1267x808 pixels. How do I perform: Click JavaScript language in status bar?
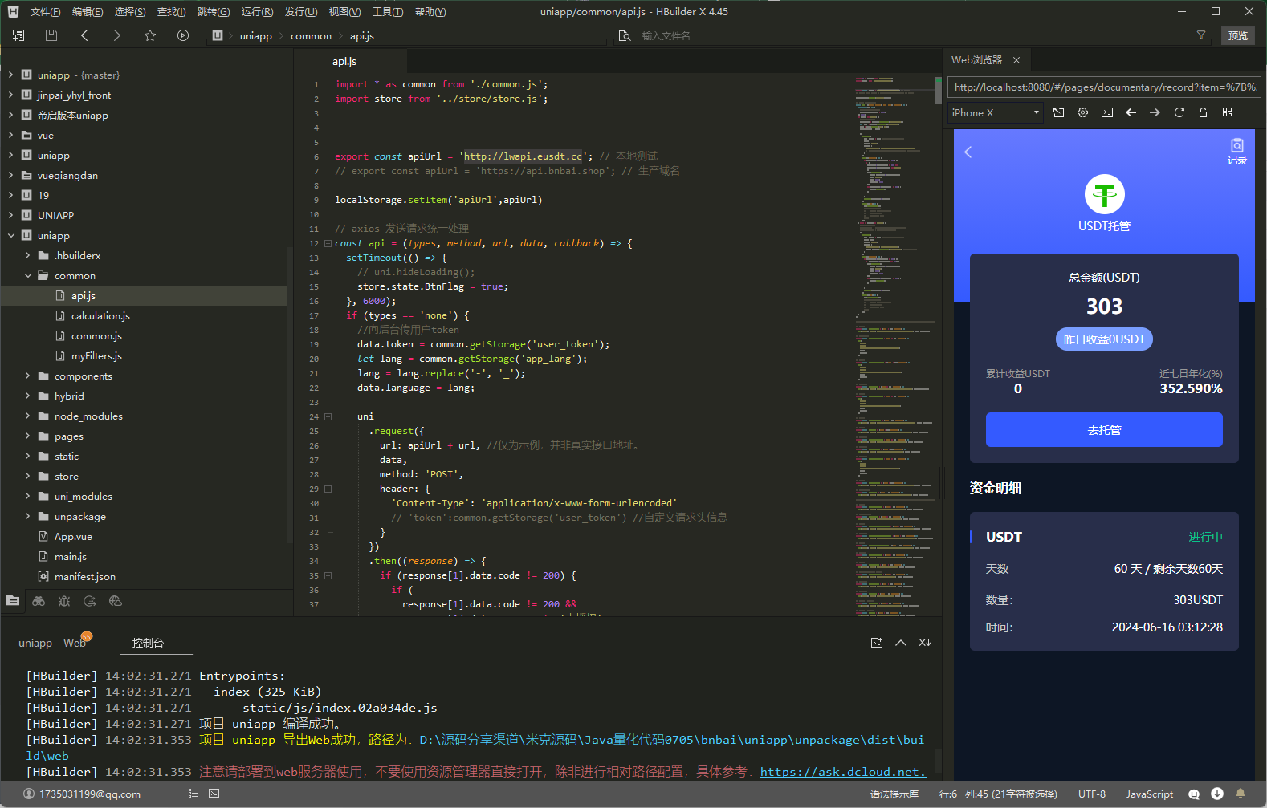click(1149, 794)
